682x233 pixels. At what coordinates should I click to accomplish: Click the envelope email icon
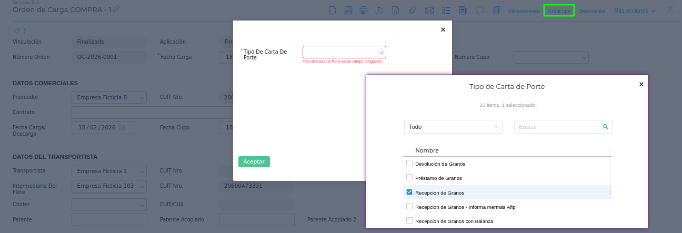[x=429, y=11]
